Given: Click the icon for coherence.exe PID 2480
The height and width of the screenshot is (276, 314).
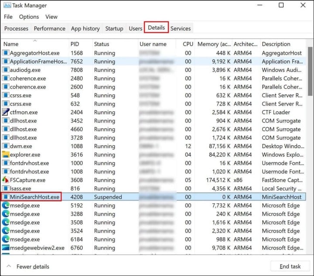Looking at the screenshot, I should pos(6,78).
